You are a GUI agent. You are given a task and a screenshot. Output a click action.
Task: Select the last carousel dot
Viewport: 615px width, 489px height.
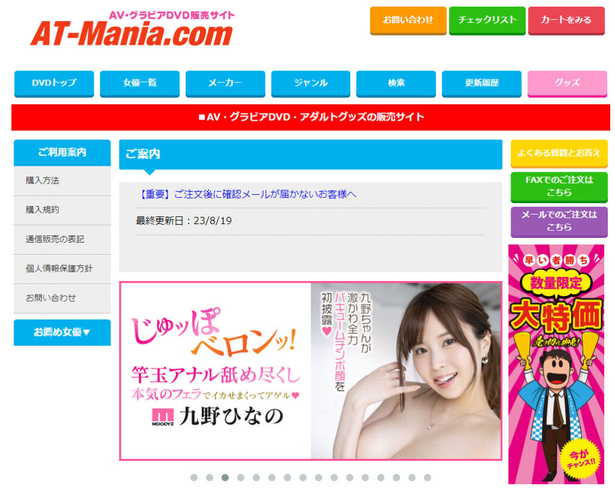pos(428,478)
